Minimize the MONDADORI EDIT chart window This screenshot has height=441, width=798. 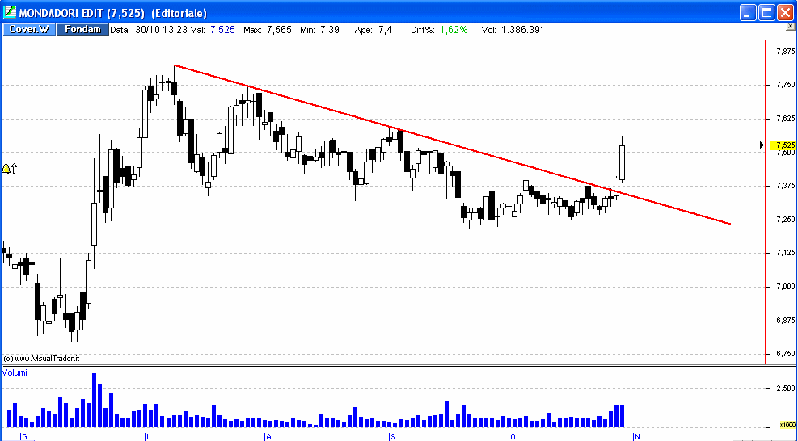click(748, 13)
